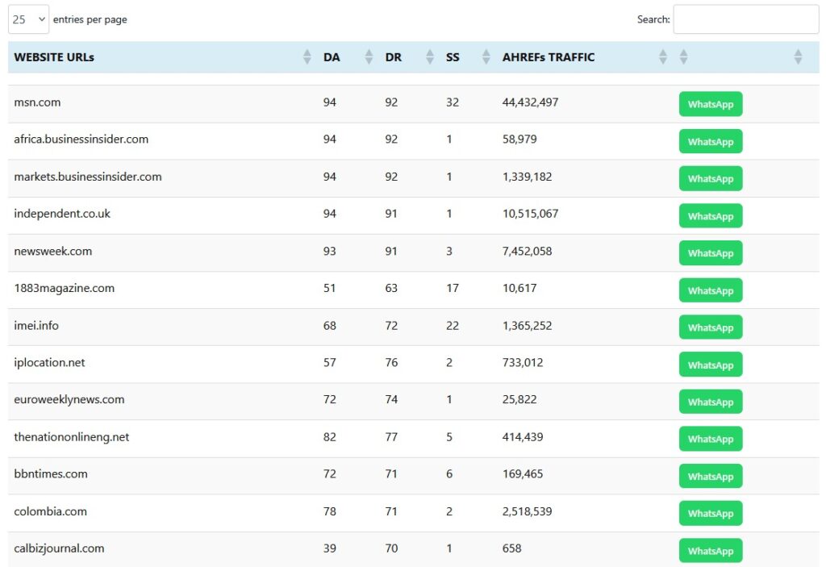Click the WEBSITE URLs header label

click(x=54, y=57)
